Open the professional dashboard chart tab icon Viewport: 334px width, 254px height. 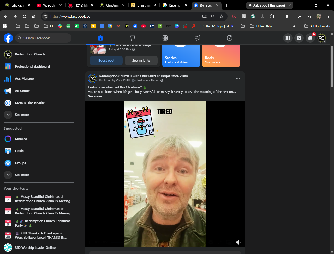pyautogui.click(x=165, y=38)
